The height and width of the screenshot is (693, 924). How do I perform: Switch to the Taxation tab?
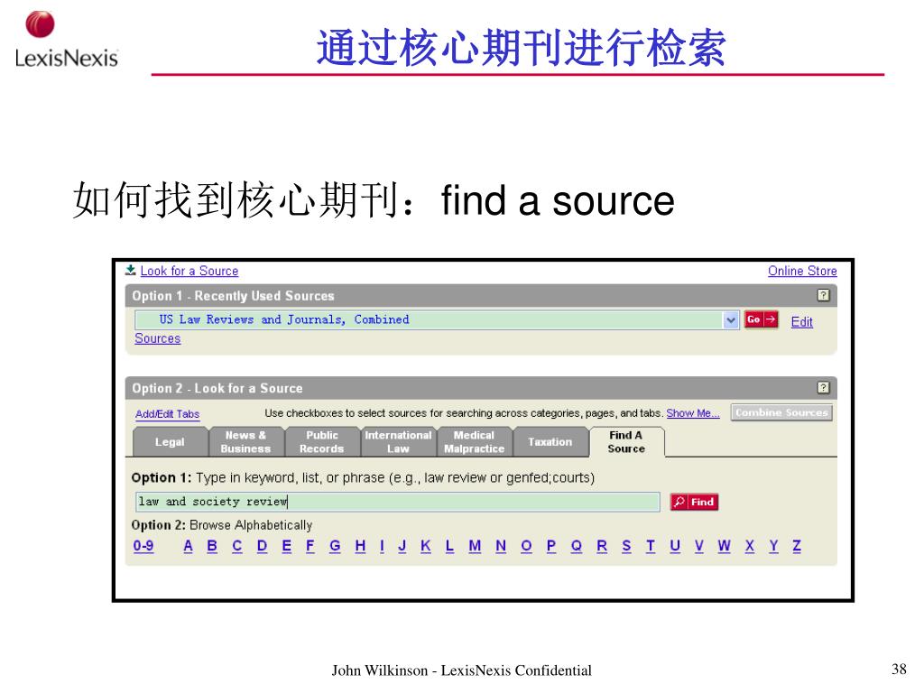[550, 442]
